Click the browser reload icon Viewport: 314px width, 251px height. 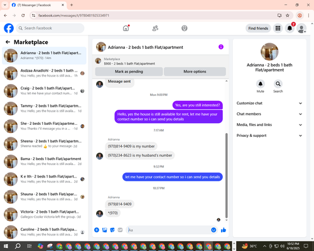tap(23, 16)
